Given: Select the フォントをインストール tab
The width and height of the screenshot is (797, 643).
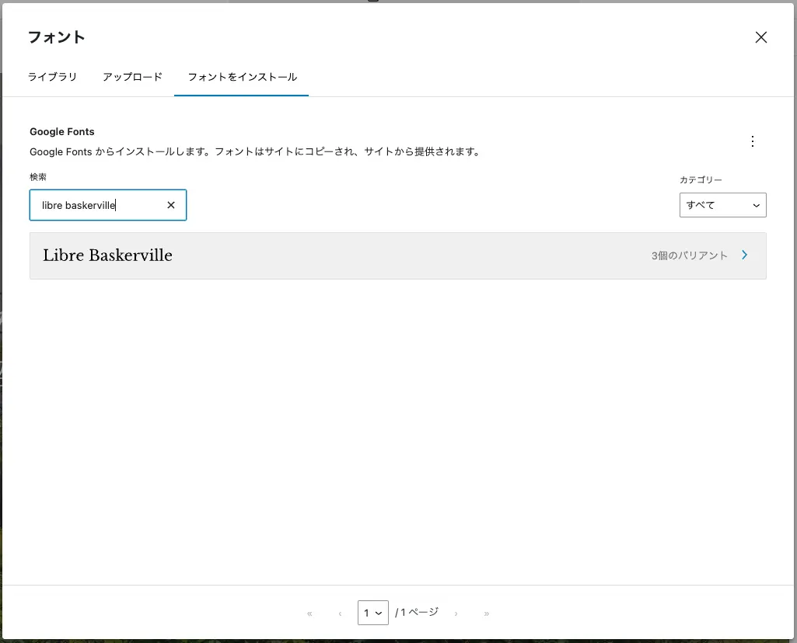Looking at the screenshot, I should pos(242,77).
